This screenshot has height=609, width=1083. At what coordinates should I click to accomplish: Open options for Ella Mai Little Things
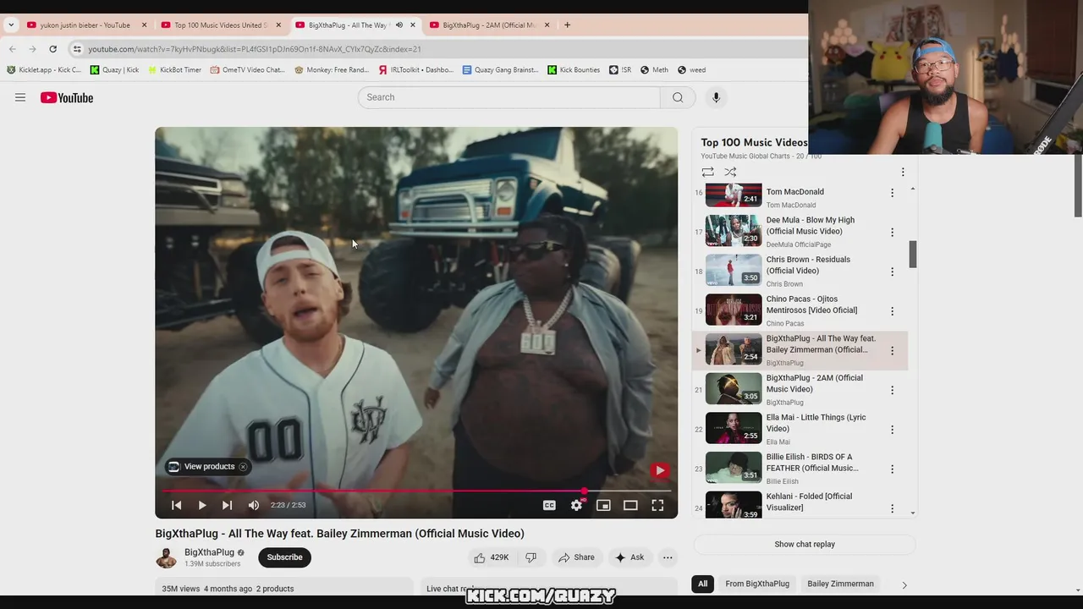pyautogui.click(x=892, y=430)
